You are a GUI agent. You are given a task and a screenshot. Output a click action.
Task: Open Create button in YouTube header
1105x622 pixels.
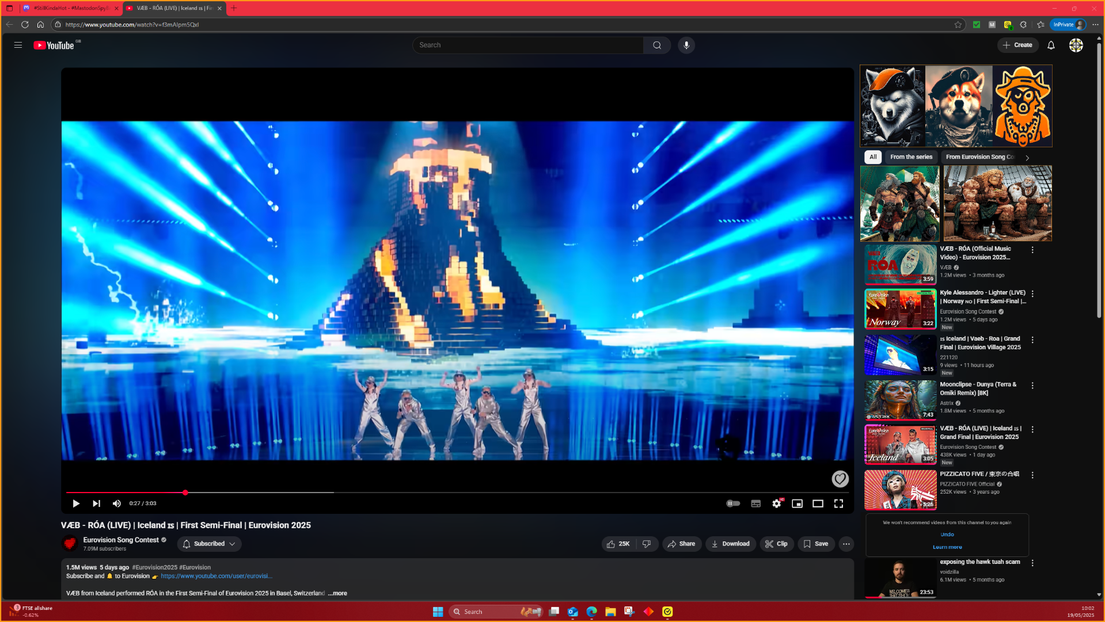coord(1017,45)
